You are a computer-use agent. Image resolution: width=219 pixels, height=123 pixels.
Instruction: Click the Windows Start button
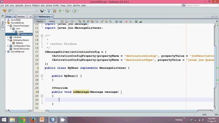point(4,120)
